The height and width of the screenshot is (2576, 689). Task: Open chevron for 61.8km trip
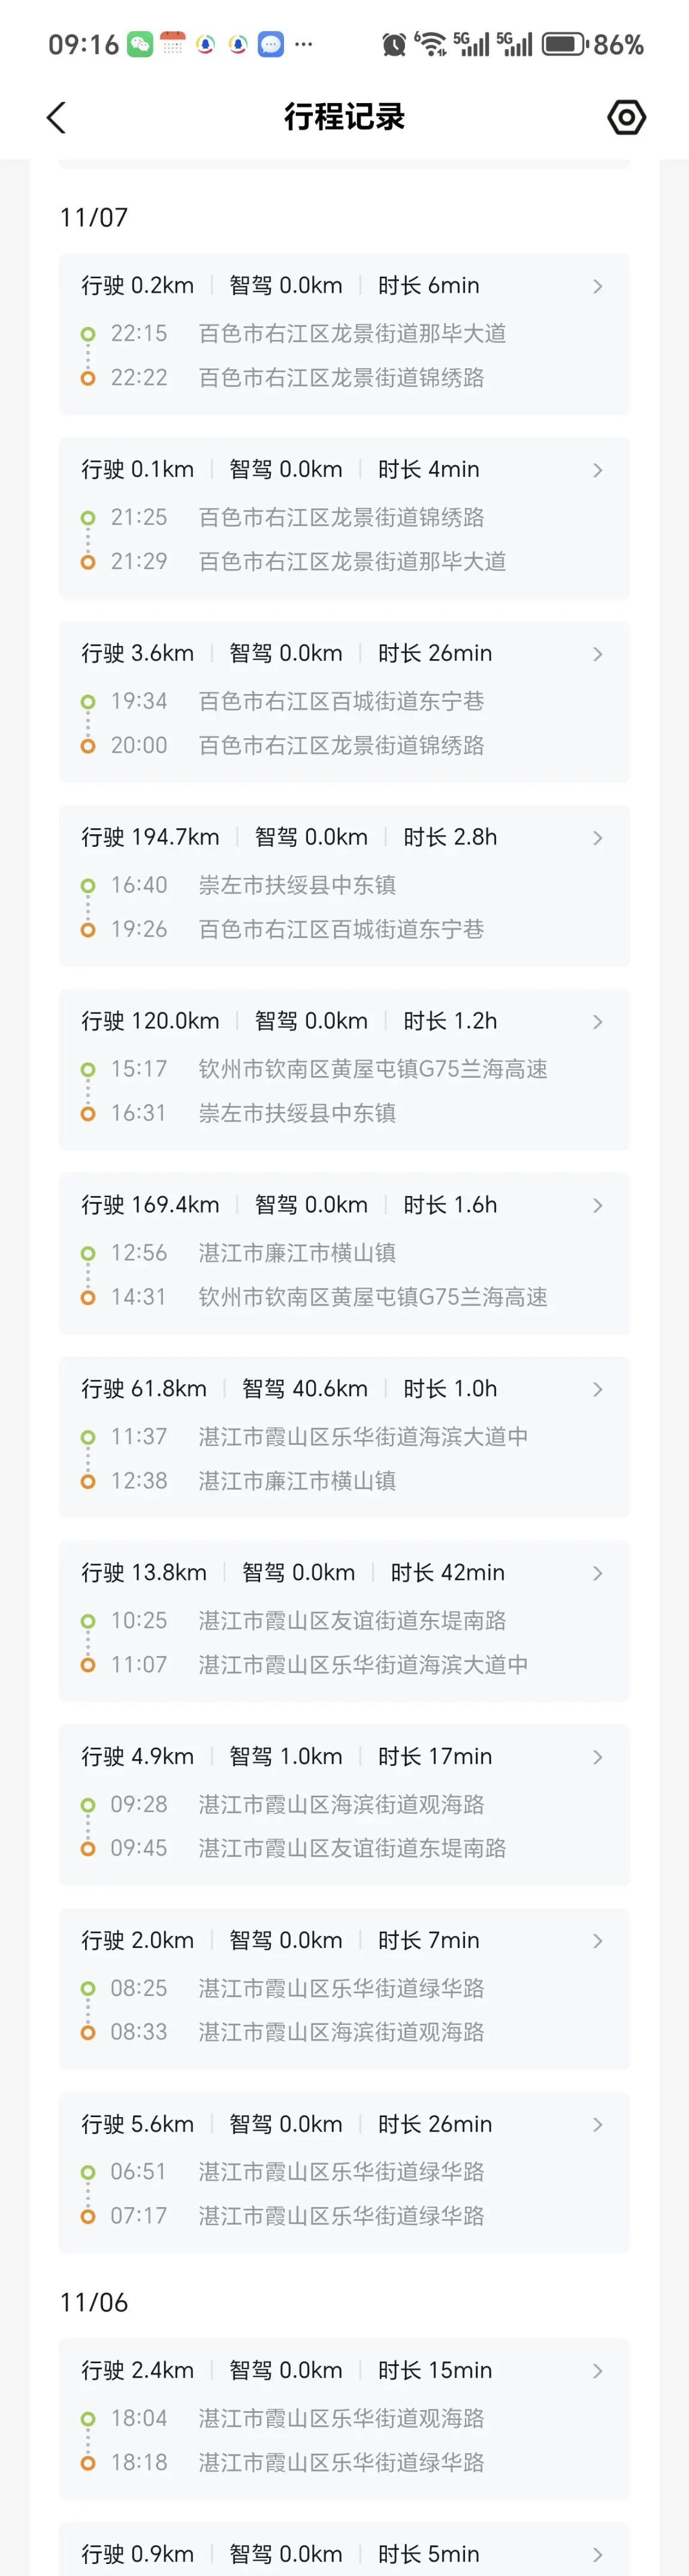597,1390
